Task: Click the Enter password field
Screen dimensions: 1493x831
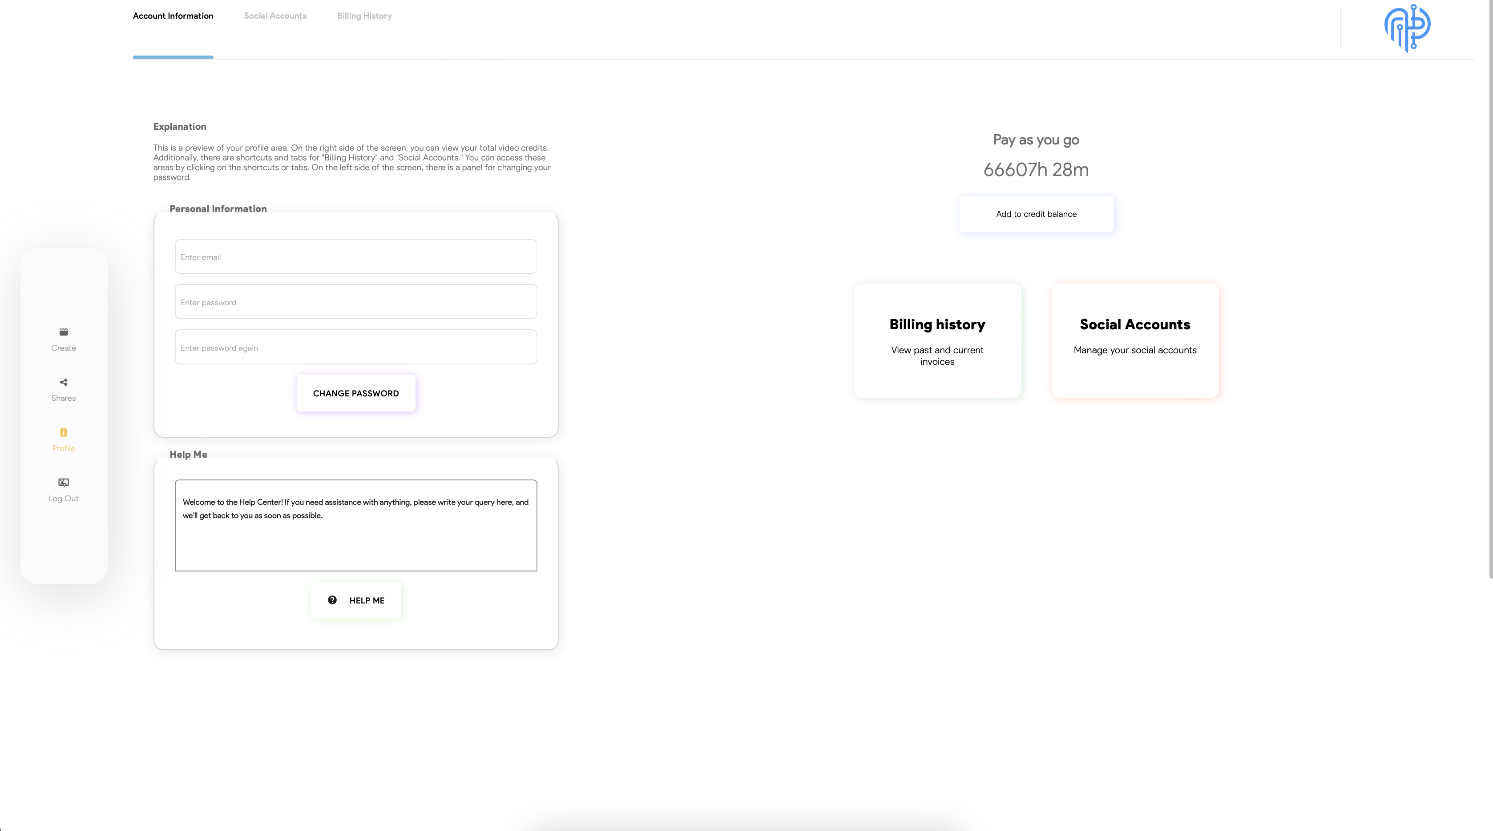Action: click(356, 302)
